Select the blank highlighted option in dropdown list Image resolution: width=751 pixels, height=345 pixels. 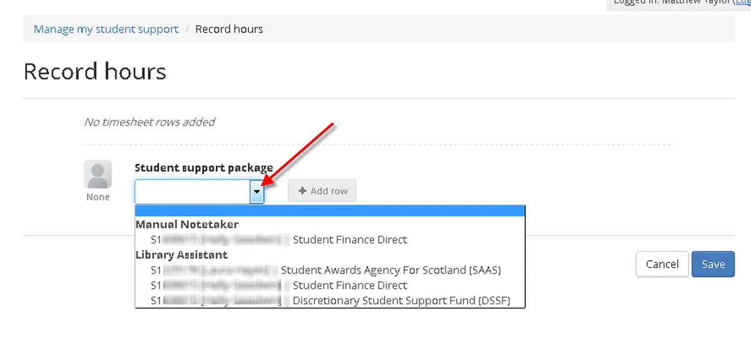(330, 211)
